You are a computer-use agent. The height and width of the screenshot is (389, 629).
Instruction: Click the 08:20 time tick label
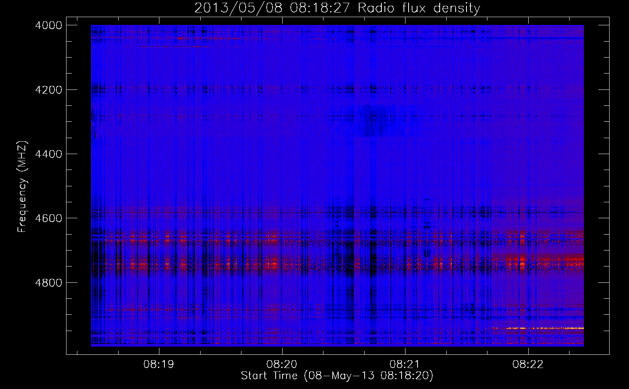(x=282, y=364)
